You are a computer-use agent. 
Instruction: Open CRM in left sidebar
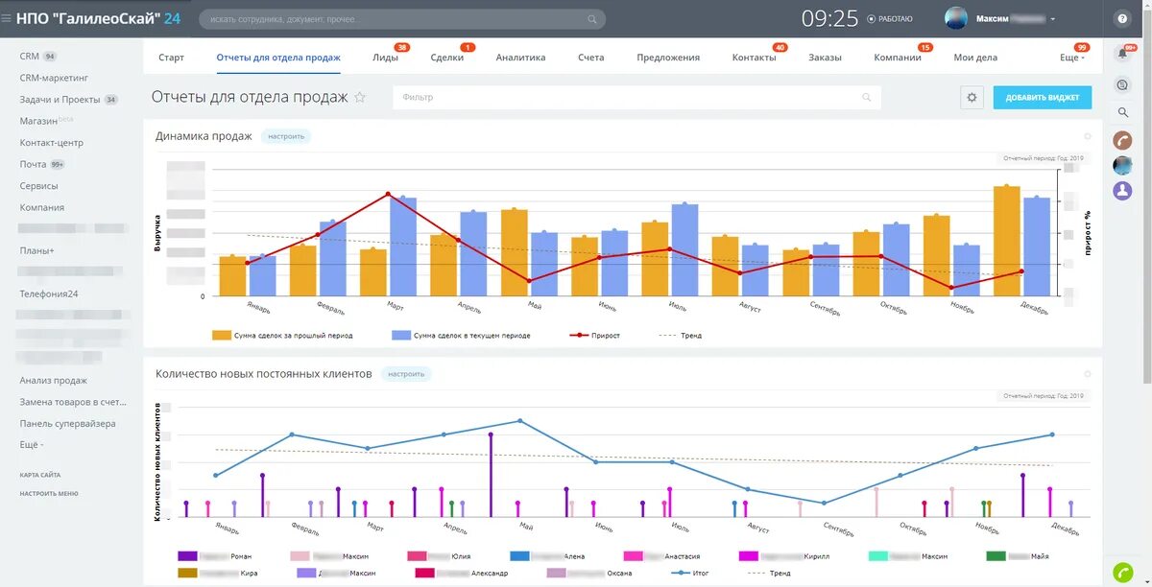point(30,57)
